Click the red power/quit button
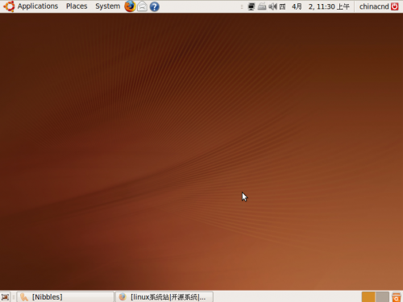Screen dimensions: 403x302 [x=395, y=6]
